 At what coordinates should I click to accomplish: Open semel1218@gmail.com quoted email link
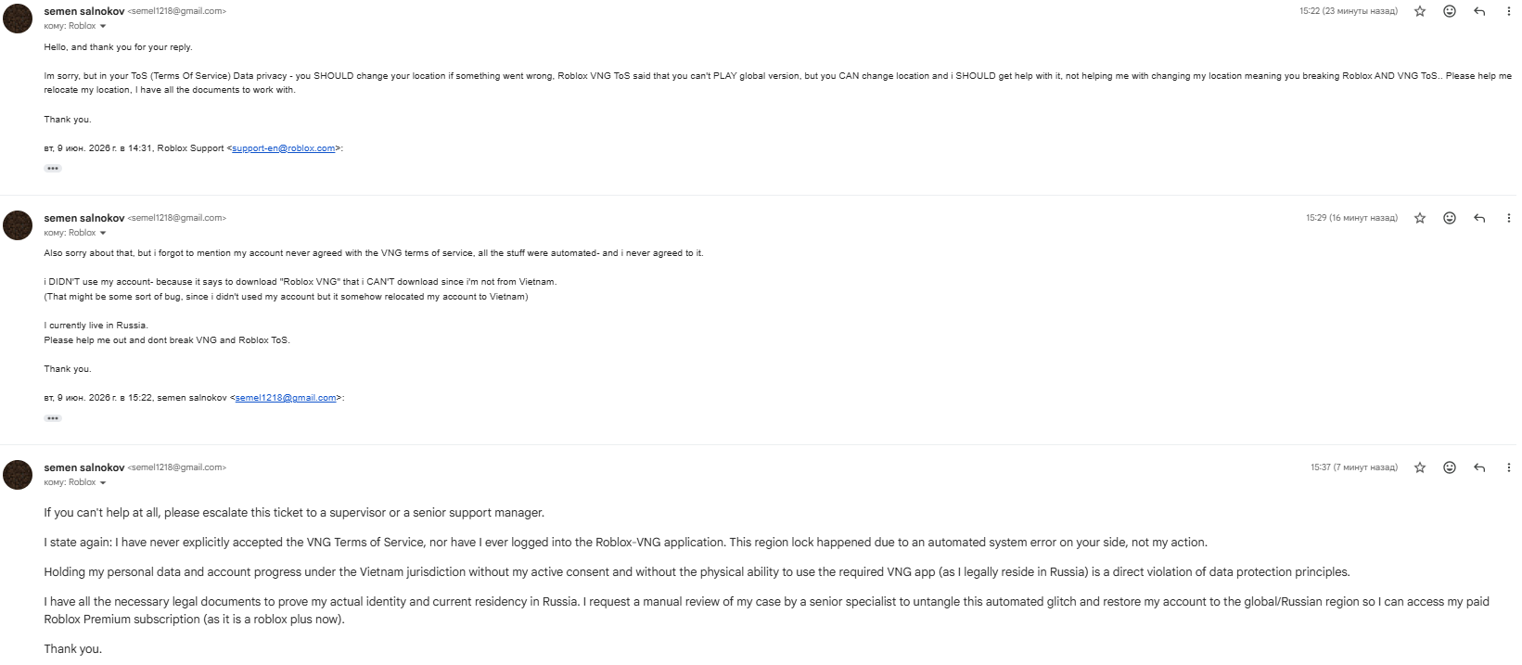pos(286,398)
